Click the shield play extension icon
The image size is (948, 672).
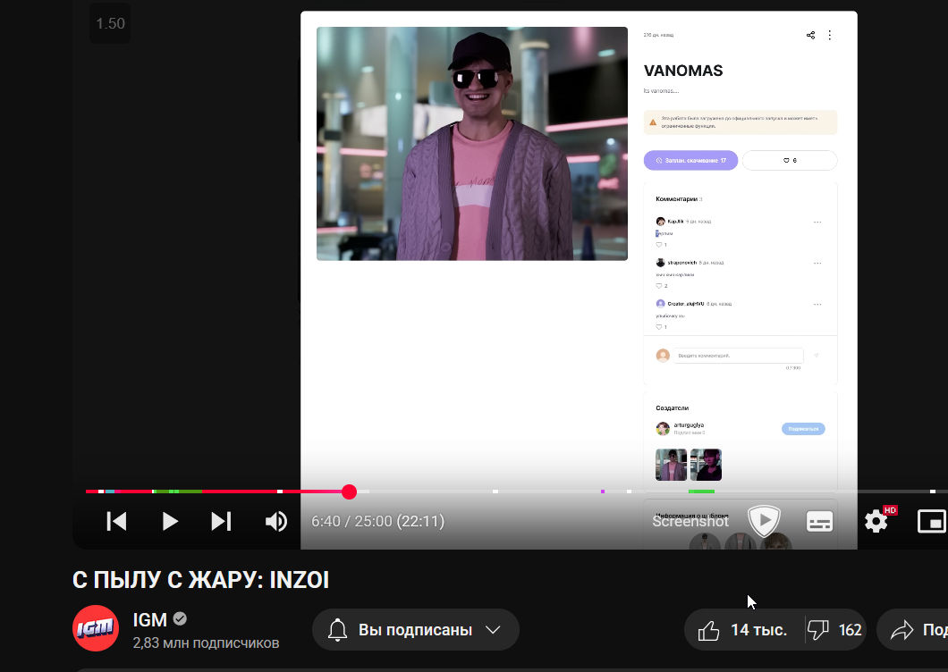764,521
